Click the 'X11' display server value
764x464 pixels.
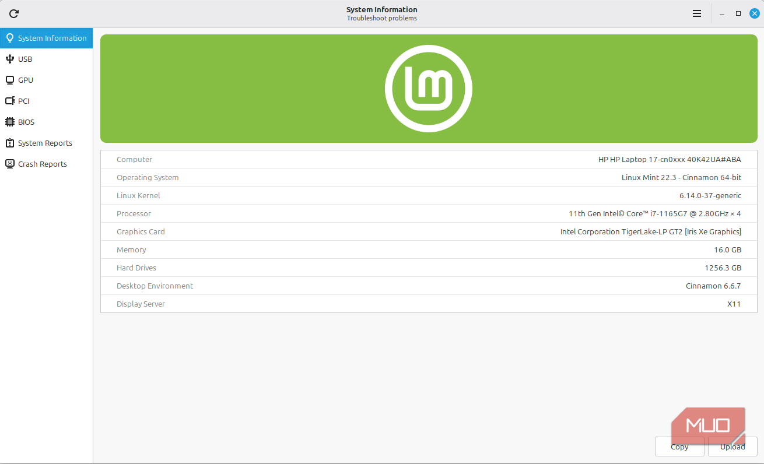click(734, 304)
